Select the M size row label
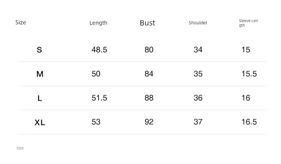The height and width of the screenshot is (164, 281). 40,74
